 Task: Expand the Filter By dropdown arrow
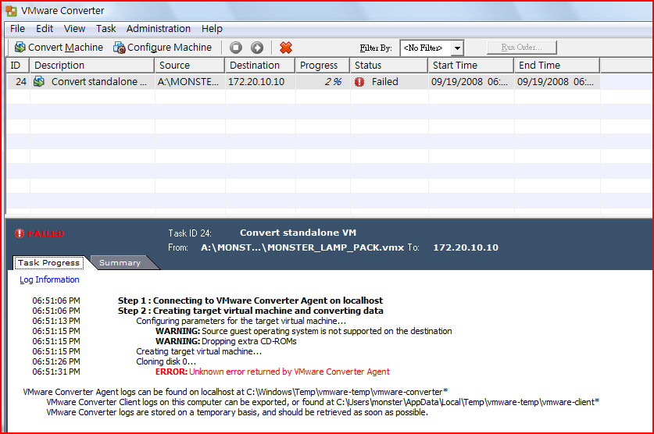tap(458, 48)
